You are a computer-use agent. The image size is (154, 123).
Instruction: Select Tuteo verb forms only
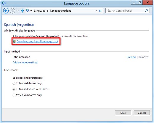[14, 83]
